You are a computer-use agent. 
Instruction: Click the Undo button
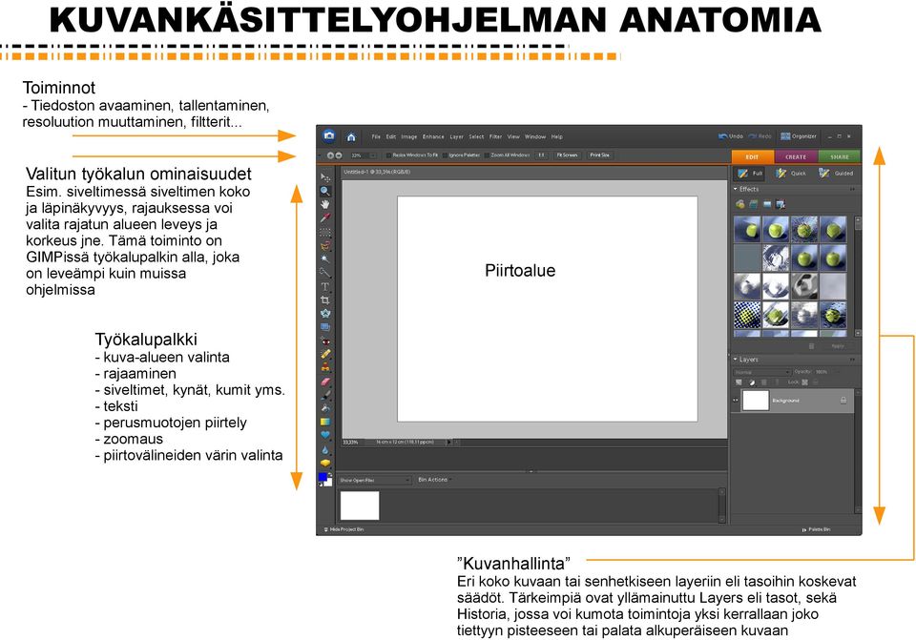[x=731, y=136]
